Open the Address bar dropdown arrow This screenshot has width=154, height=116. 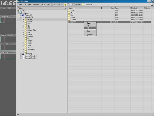pos(152,5)
